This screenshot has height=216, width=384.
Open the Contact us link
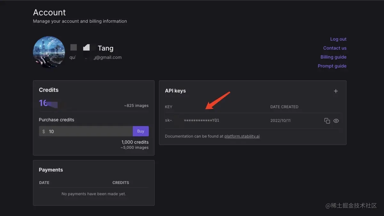point(335,48)
